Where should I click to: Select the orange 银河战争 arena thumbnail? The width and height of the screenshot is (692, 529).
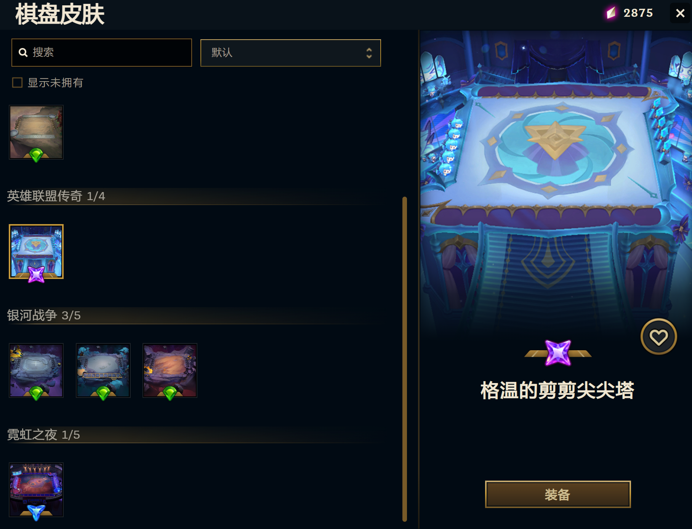pos(170,370)
